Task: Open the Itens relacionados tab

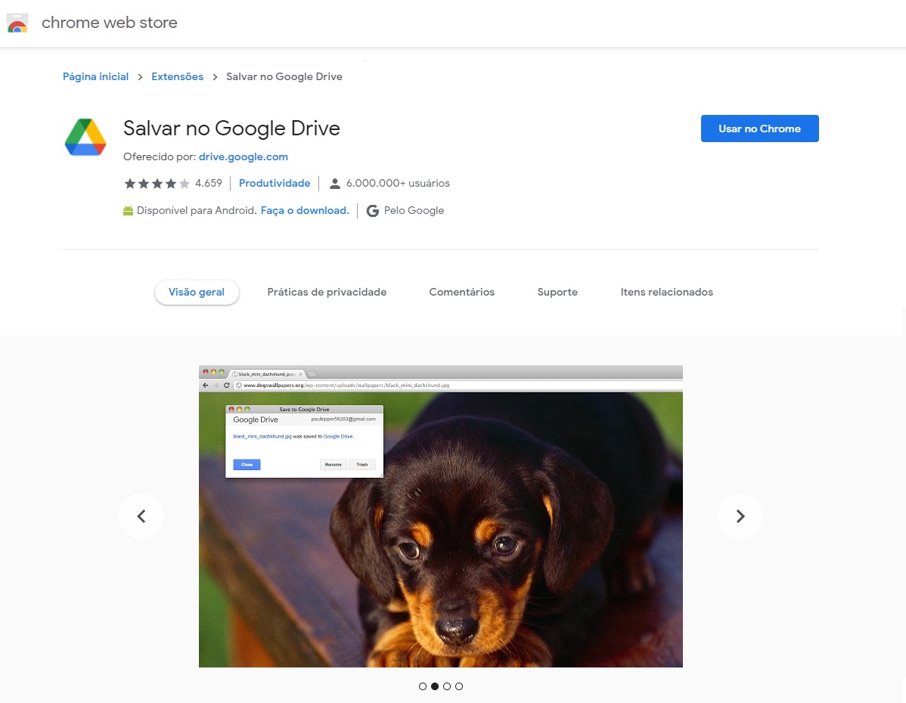Action: [x=667, y=293]
